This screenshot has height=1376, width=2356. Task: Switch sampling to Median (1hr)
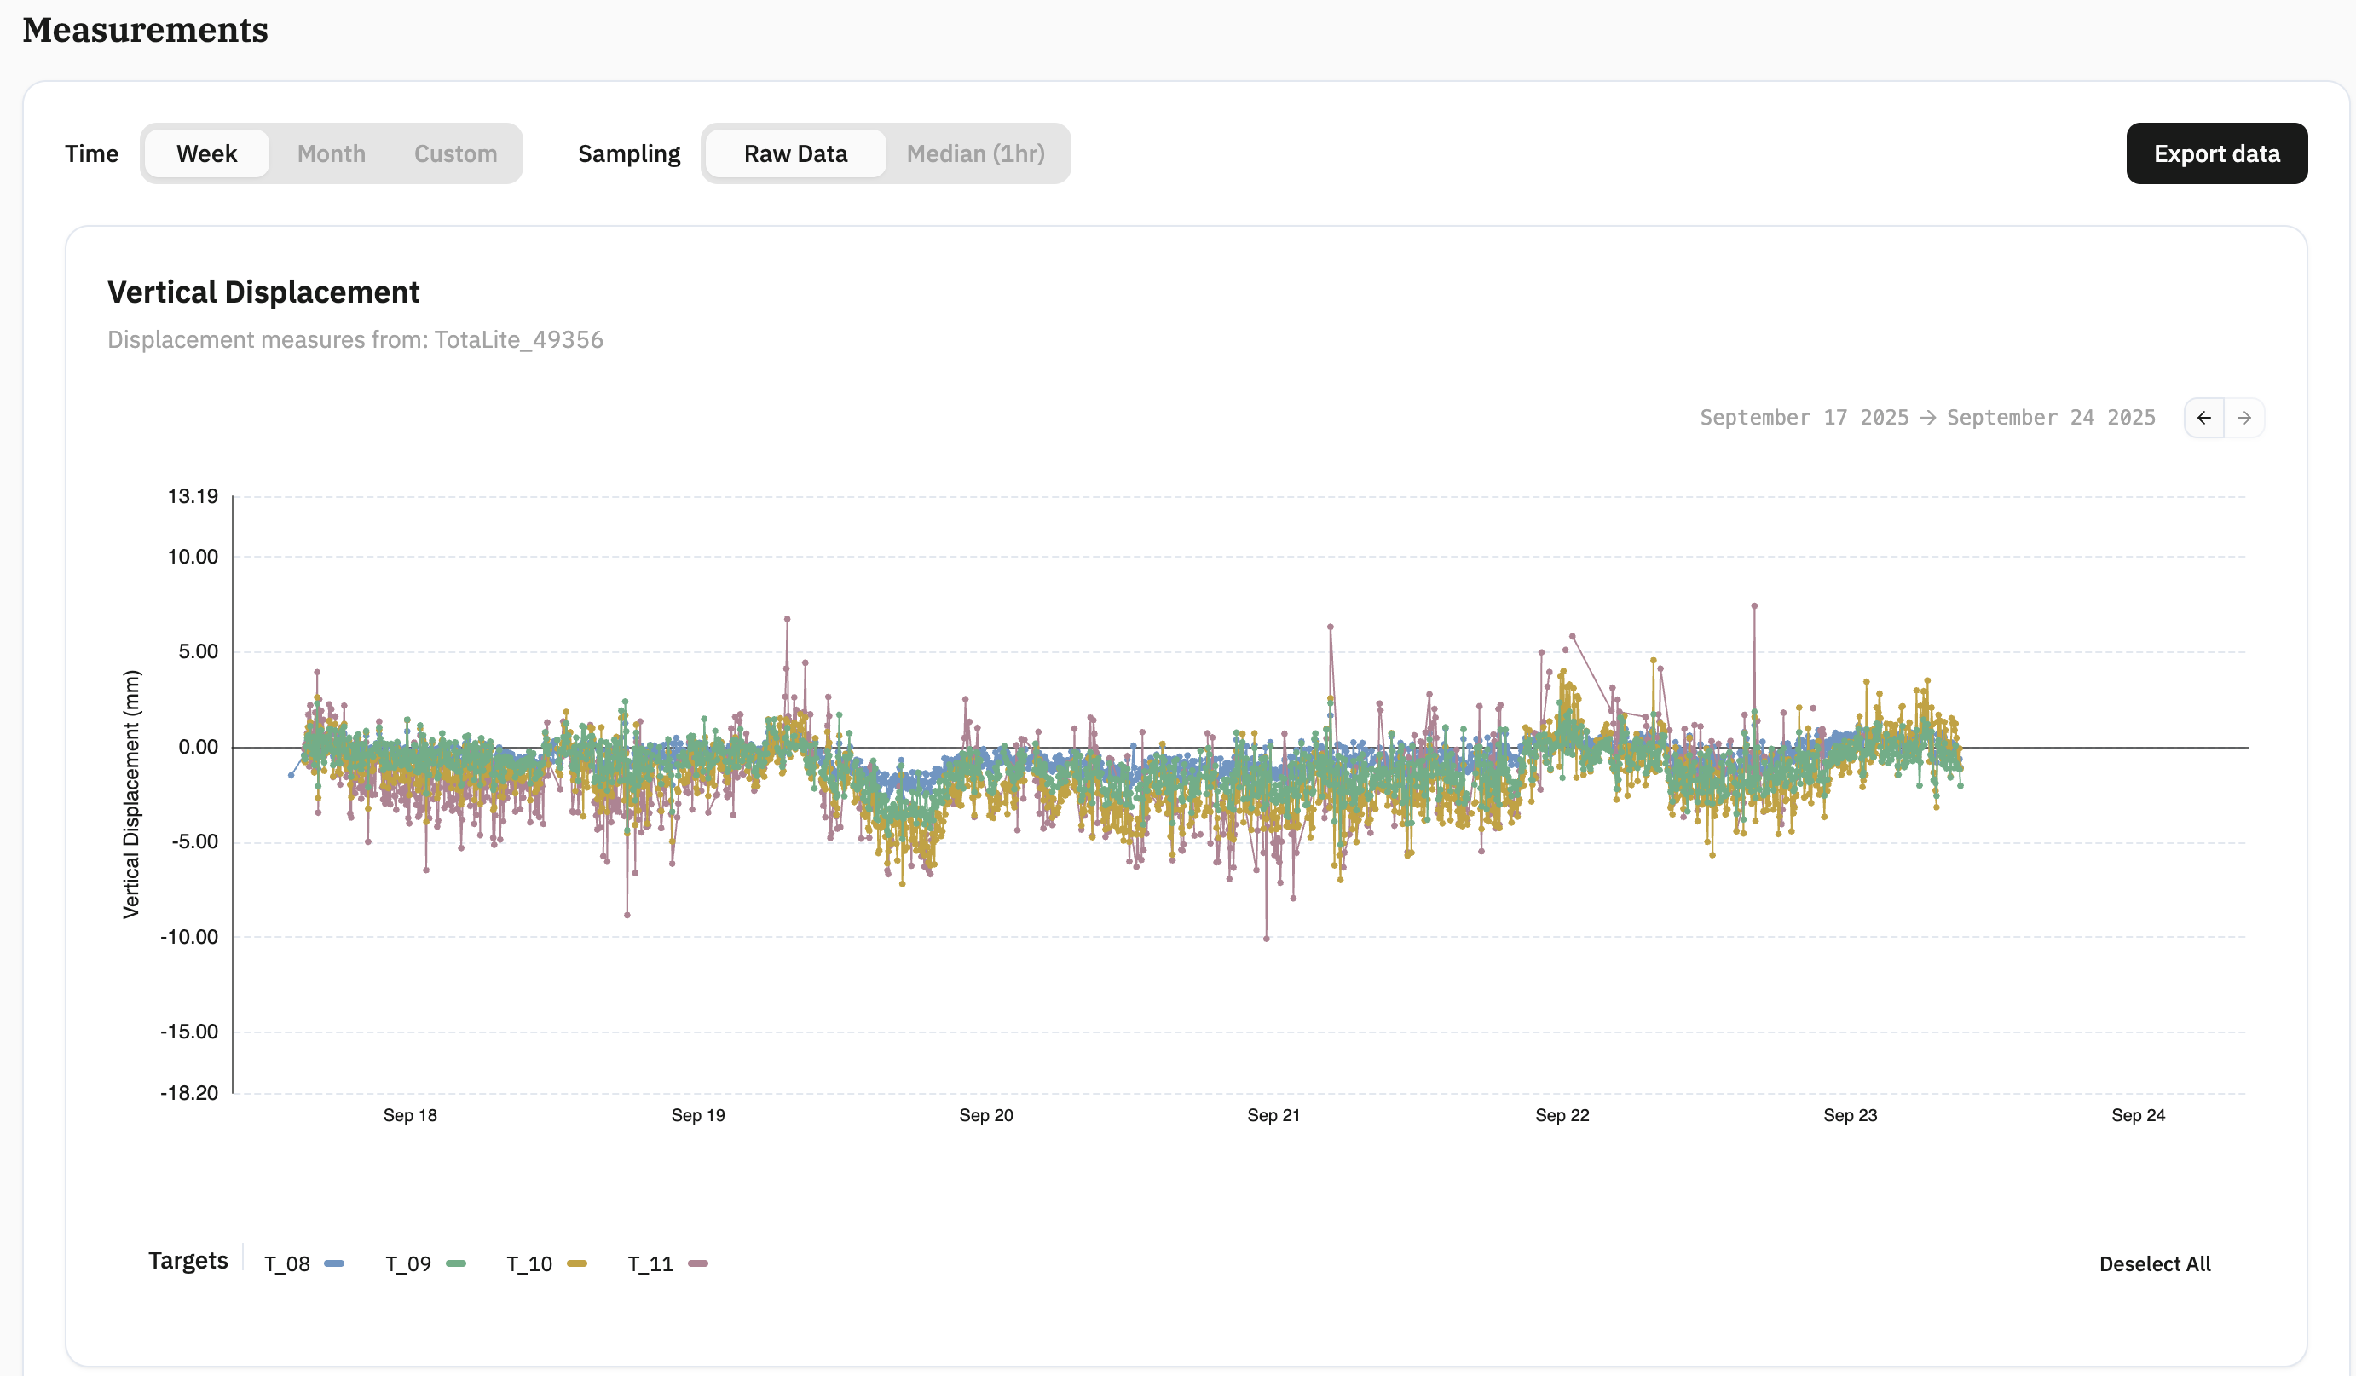(975, 153)
